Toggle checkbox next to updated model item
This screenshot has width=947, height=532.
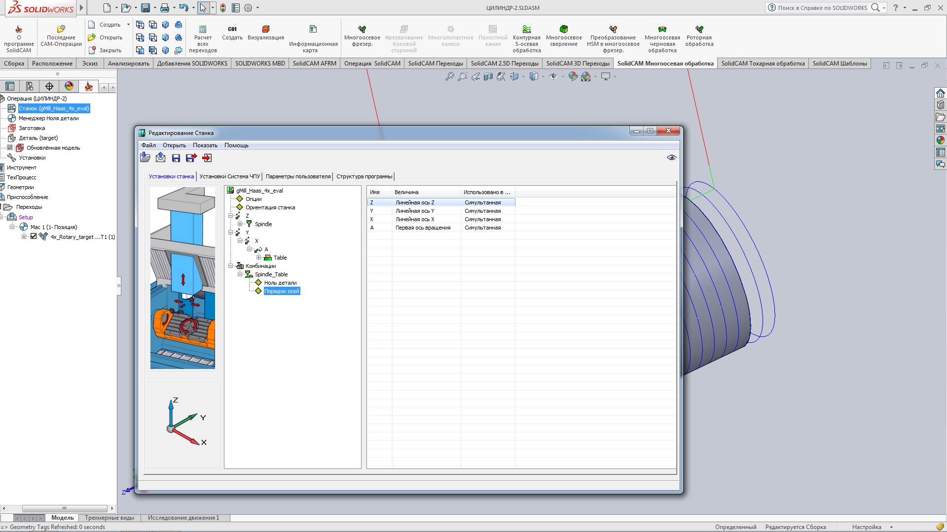tap(10, 147)
